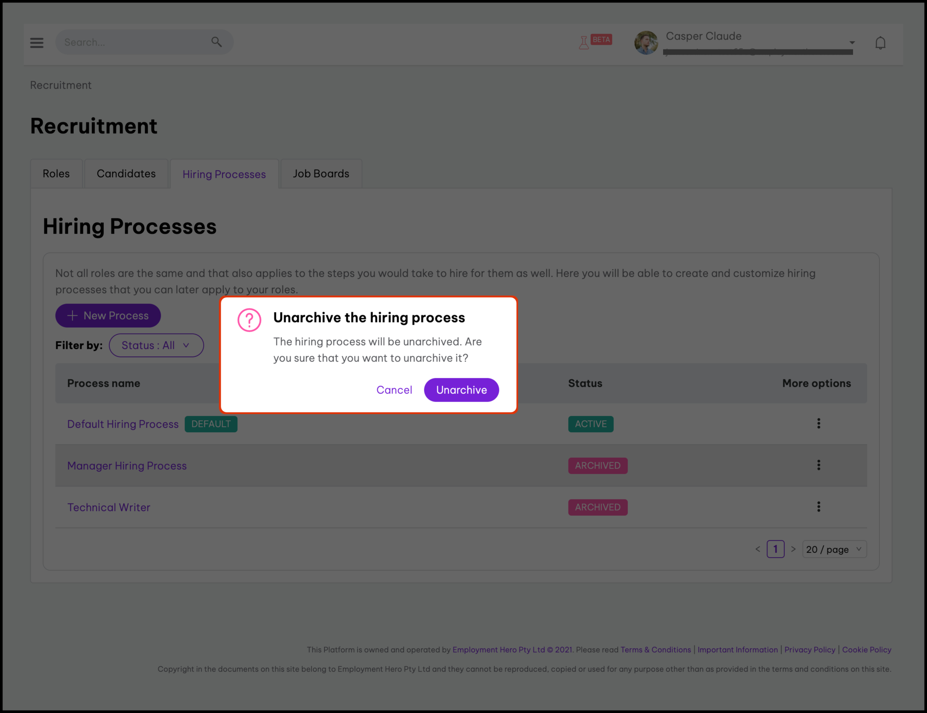Switch to the Job Boards tab
This screenshot has height=713, width=927.
click(321, 174)
